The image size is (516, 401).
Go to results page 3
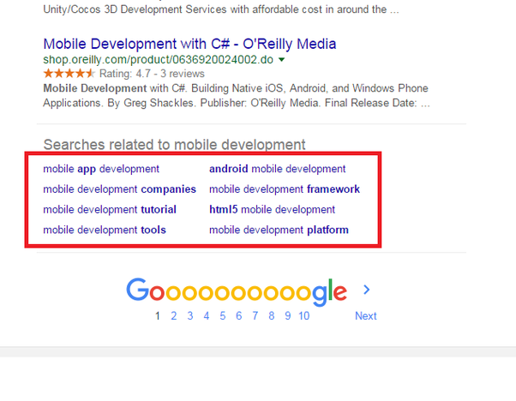point(190,316)
